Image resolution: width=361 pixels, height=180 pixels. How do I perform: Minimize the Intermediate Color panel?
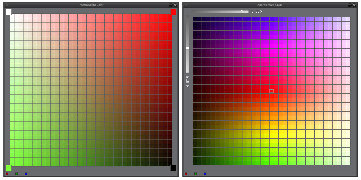click(171, 5)
